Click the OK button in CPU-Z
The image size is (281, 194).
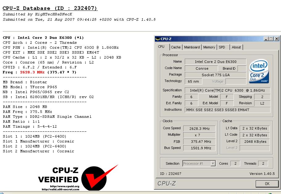coord(267,184)
